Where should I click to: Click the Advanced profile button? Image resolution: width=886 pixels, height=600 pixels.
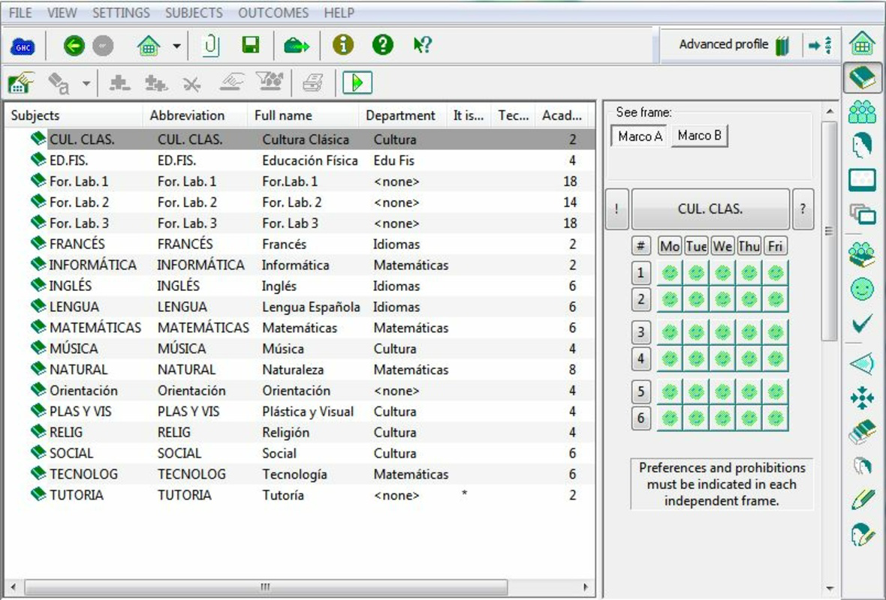point(733,44)
